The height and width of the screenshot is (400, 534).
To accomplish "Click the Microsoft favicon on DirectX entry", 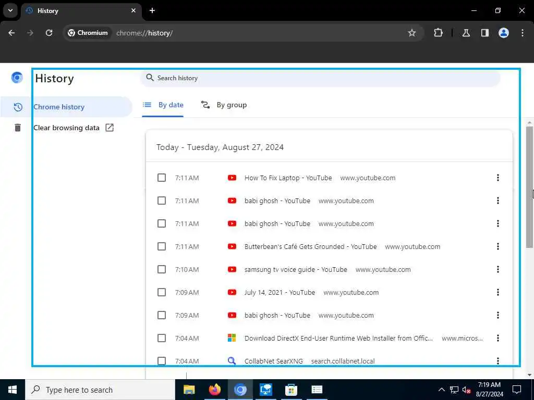I will click(232, 338).
